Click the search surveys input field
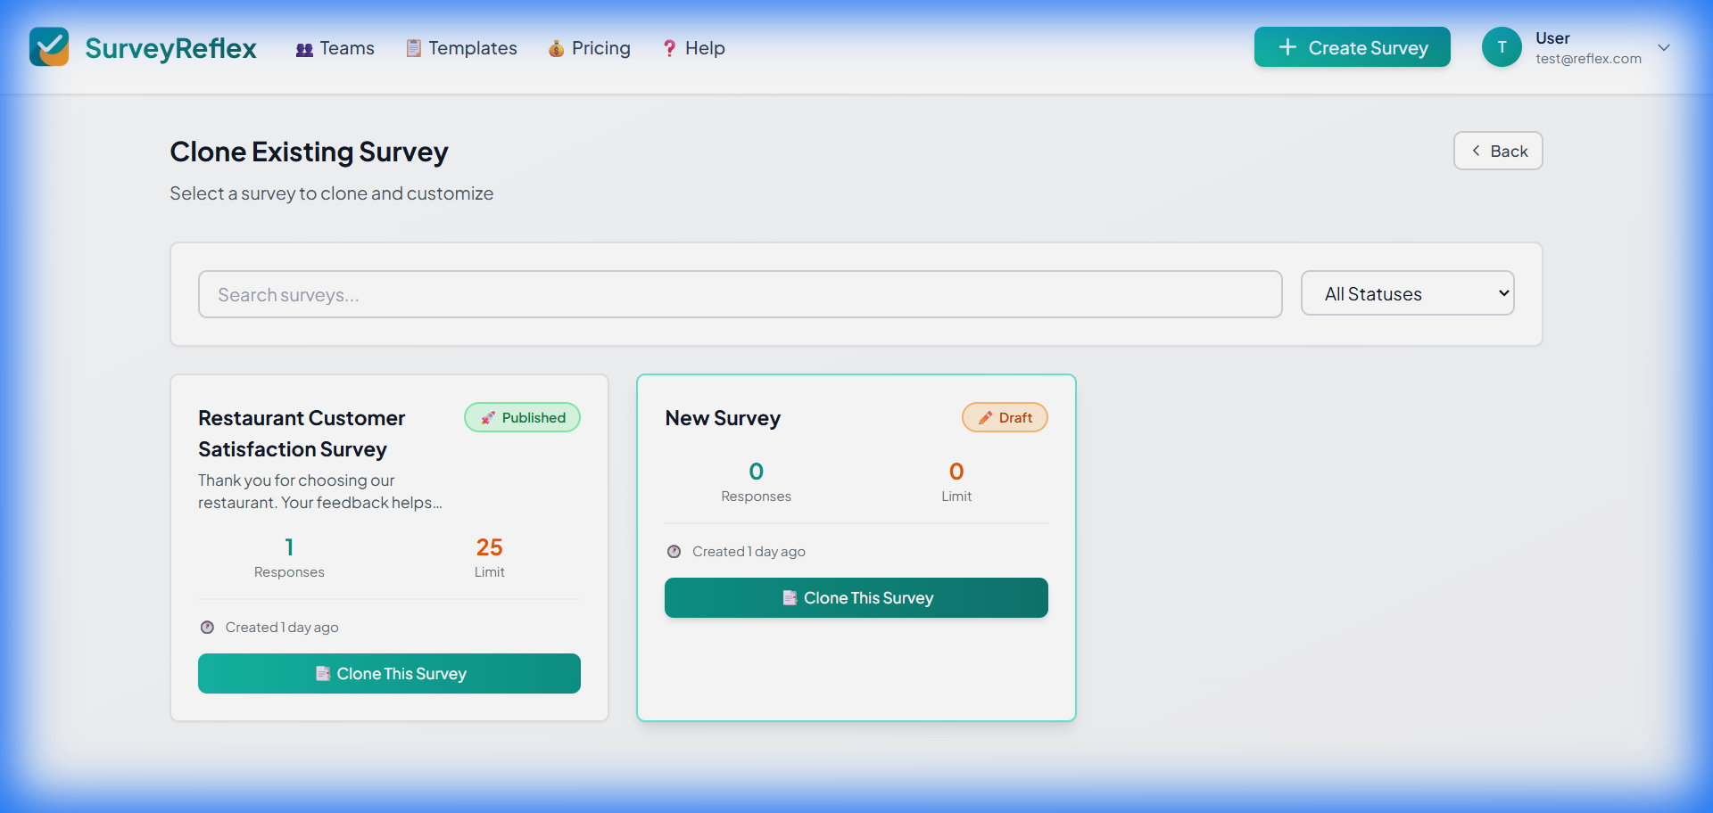Screen dimensions: 1713x813 tap(740, 294)
